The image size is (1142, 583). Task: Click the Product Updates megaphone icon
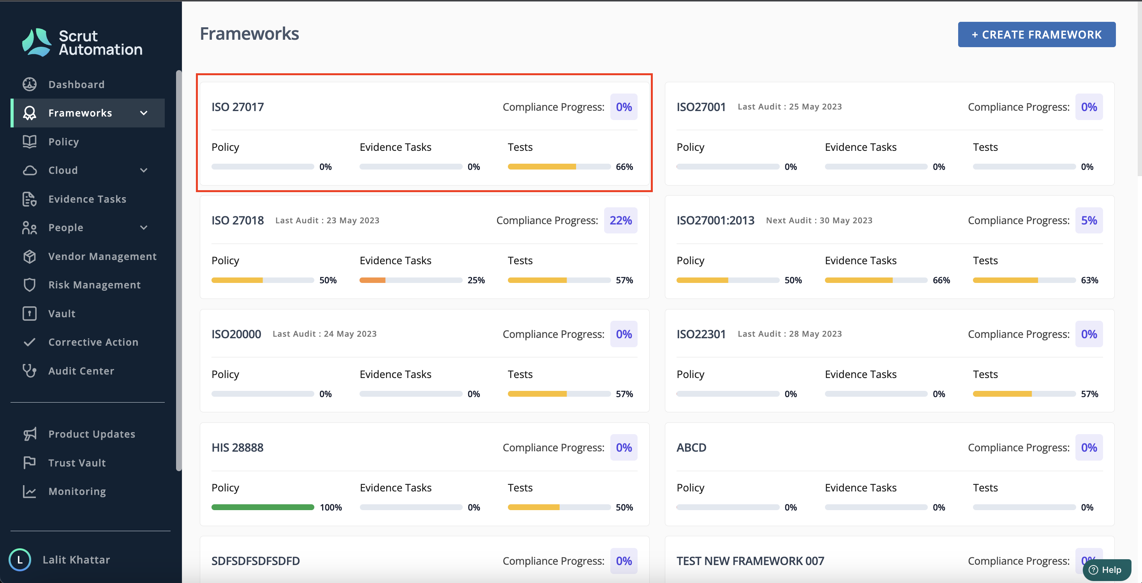[30, 434]
